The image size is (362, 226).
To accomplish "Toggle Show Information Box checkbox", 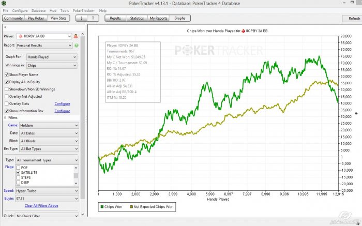I will click(x=7, y=111).
